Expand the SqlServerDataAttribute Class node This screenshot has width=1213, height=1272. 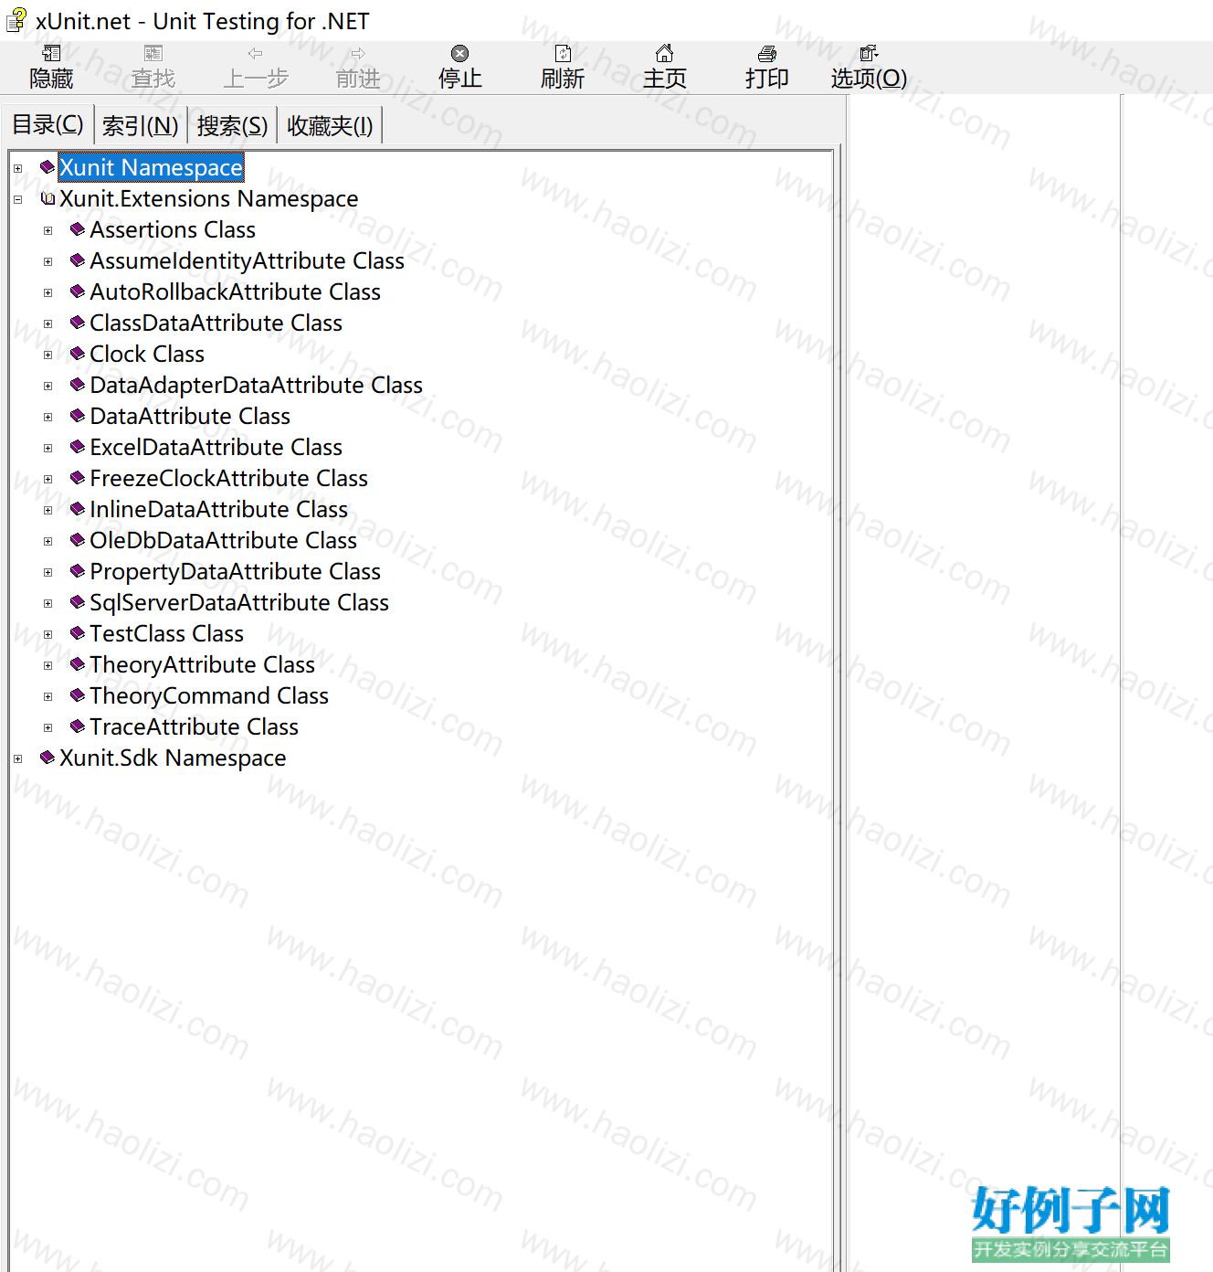click(48, 604)
